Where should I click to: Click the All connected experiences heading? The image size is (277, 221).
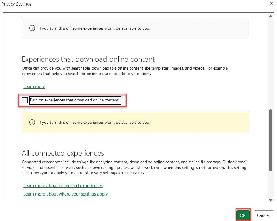tap(63, 153)
